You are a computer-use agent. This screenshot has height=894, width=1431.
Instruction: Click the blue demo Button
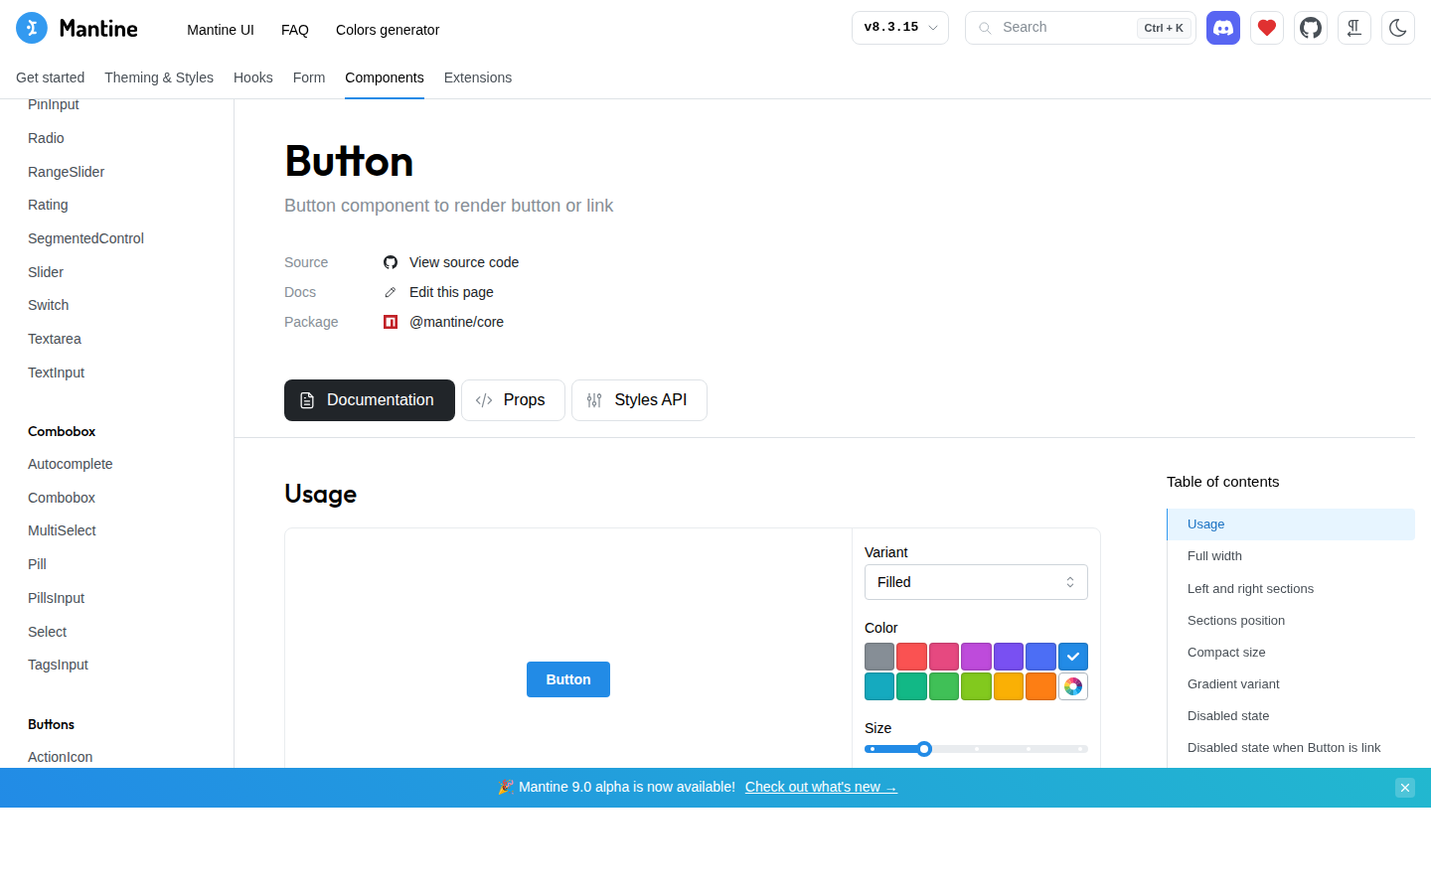(568, 679)
